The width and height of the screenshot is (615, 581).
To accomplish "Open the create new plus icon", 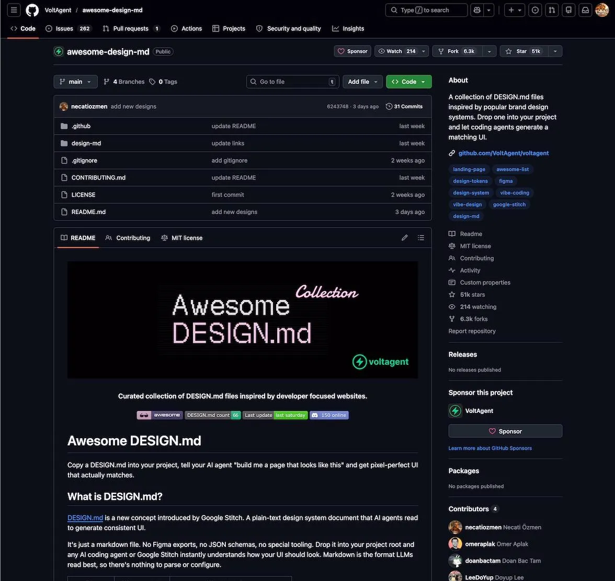I will tap(510, 9).
